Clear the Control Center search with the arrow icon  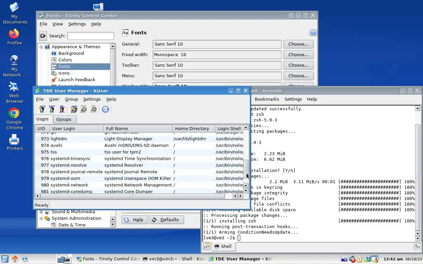43,36
